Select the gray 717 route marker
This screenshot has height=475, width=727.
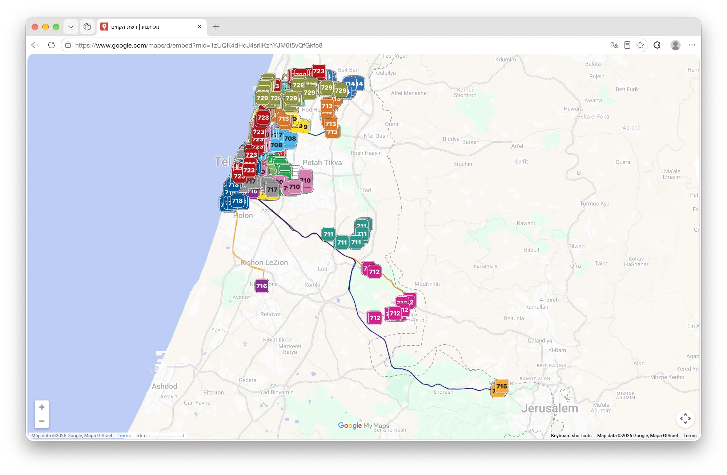272,190
